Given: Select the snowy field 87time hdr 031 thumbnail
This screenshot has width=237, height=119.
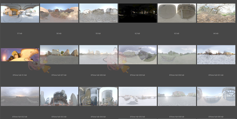Looking at the screenshot, I should (216, 55).
